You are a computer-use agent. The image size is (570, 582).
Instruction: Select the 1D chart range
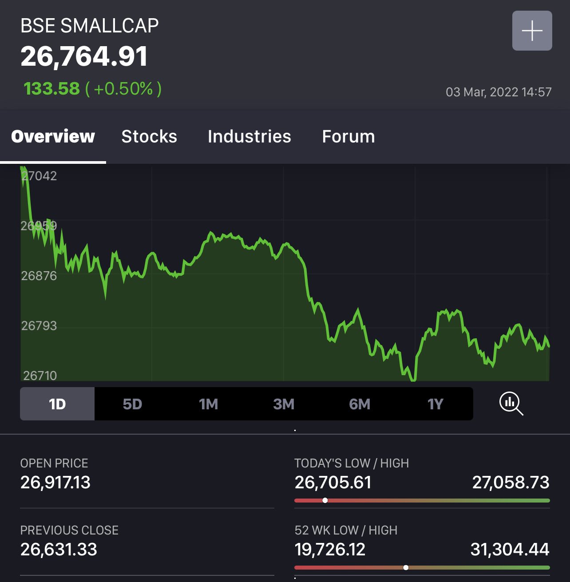click(x=57, y=404)
